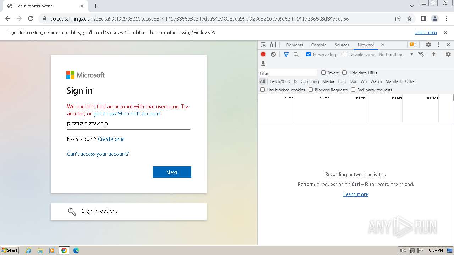Screen dimensions: 454x255
Task: Expand more DevTools tabs chevron
Action: click(383, 45)
